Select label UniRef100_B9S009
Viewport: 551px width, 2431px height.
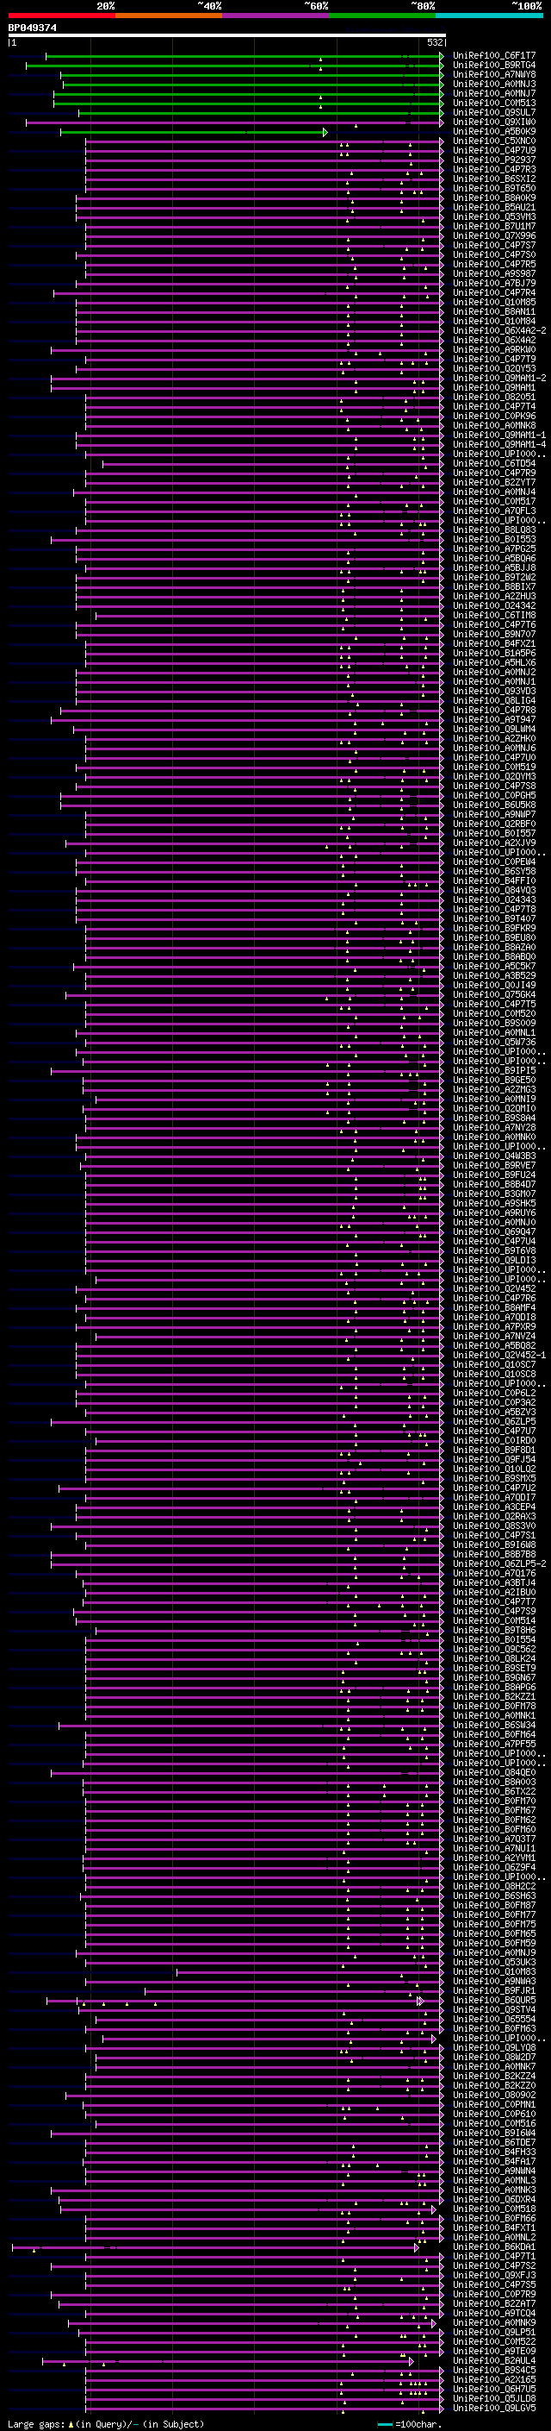(494, 1022)
